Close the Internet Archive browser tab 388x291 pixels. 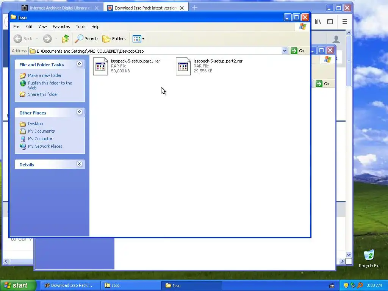click(x=97, y=8)
